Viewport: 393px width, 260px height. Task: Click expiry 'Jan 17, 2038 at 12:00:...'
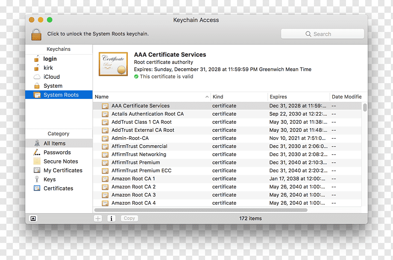tap(297, 179)
